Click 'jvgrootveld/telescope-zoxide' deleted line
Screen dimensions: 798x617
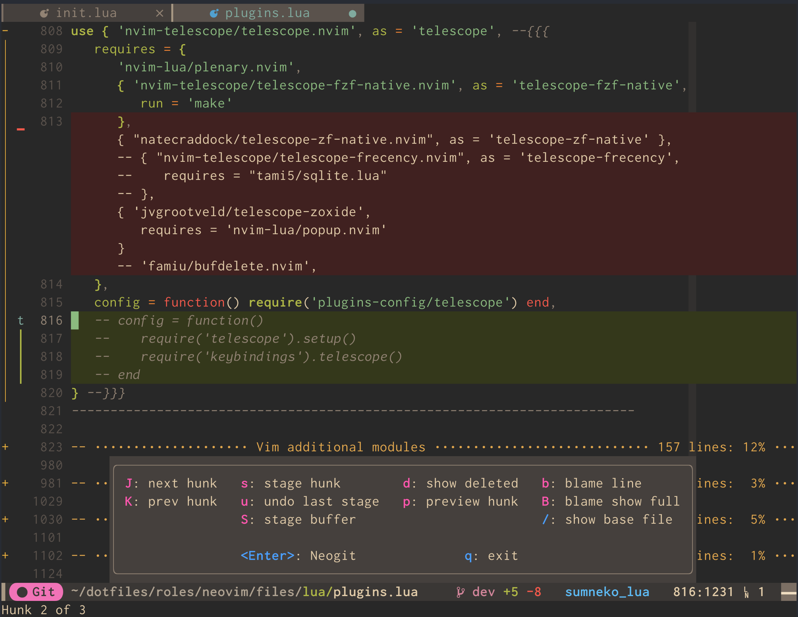click(244, 212)
